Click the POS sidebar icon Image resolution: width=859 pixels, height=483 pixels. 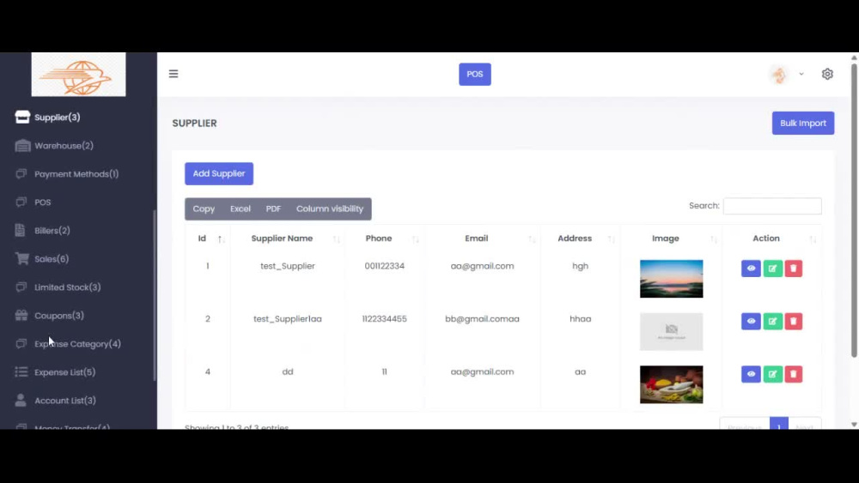tap(21, 202)
